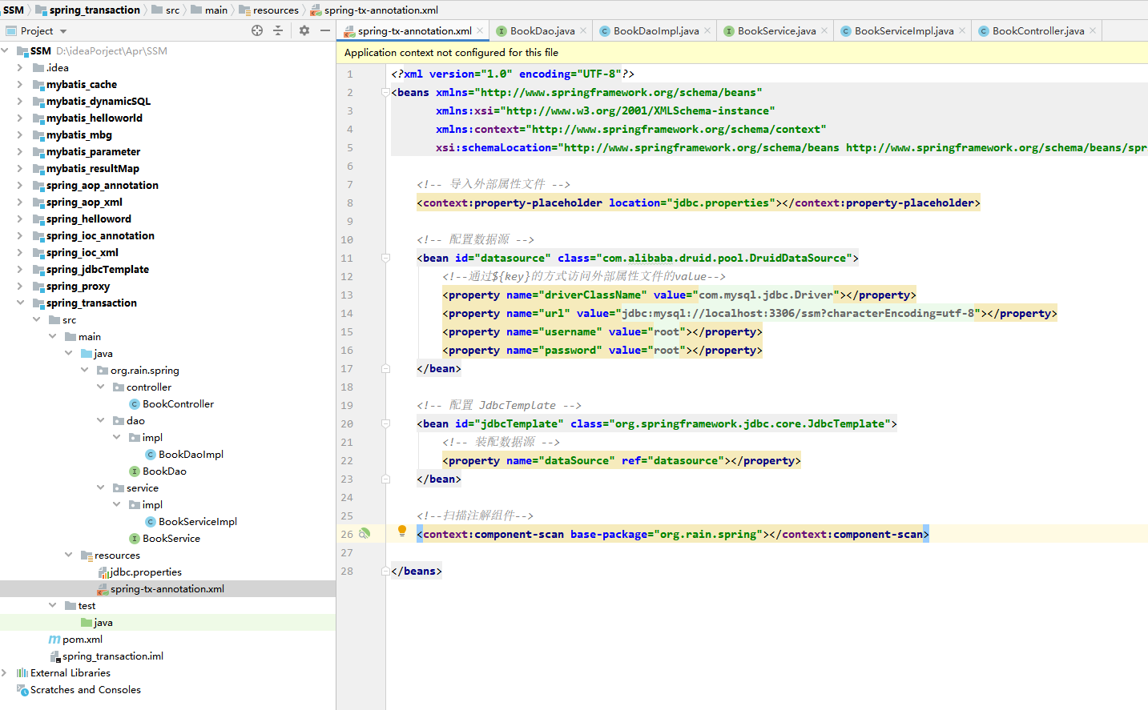1148x710 pixels.
Task: Switch to the BookController.java tab
Action: (1038, 30)
